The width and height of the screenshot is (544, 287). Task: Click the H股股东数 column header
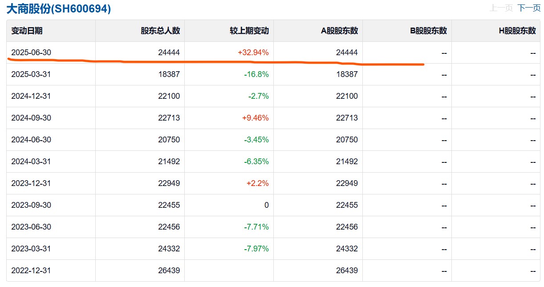pyautogui.click(x=517, y=31)
